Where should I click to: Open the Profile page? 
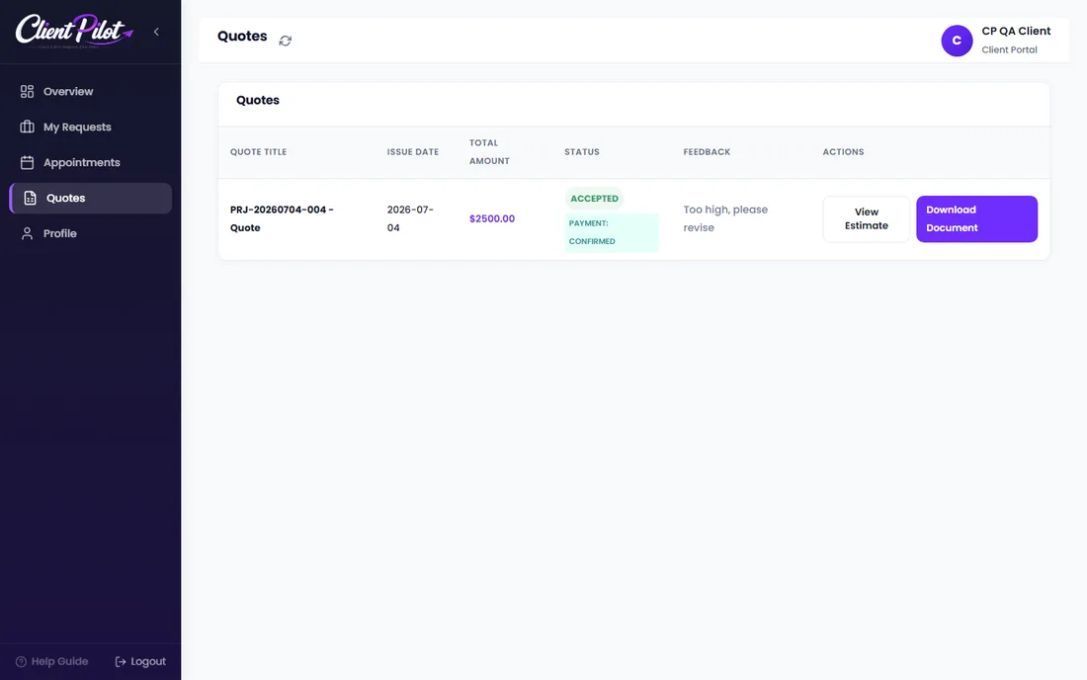[x=90, y=233]
